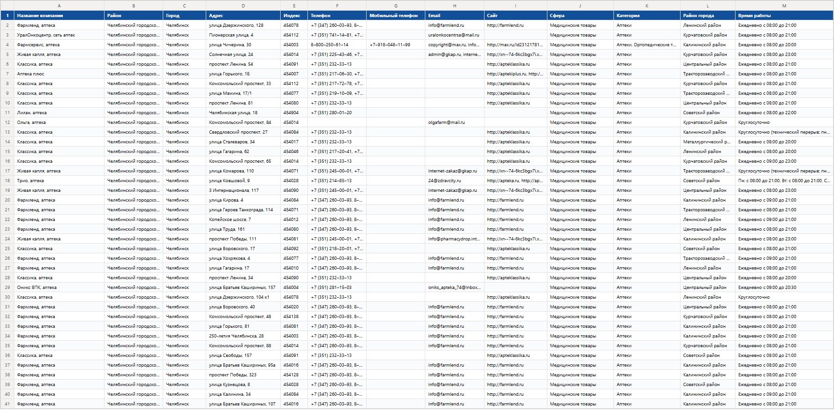834x417 pixels.
Task: Click the 'Телефон' header cell
Action: tap(337, 16)
